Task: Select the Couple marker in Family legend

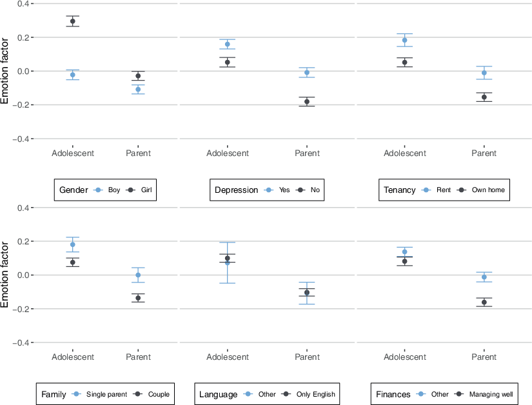Action: point(137,394)
